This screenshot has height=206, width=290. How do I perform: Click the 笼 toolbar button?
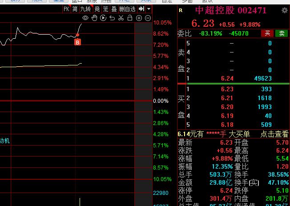(105, 9)
